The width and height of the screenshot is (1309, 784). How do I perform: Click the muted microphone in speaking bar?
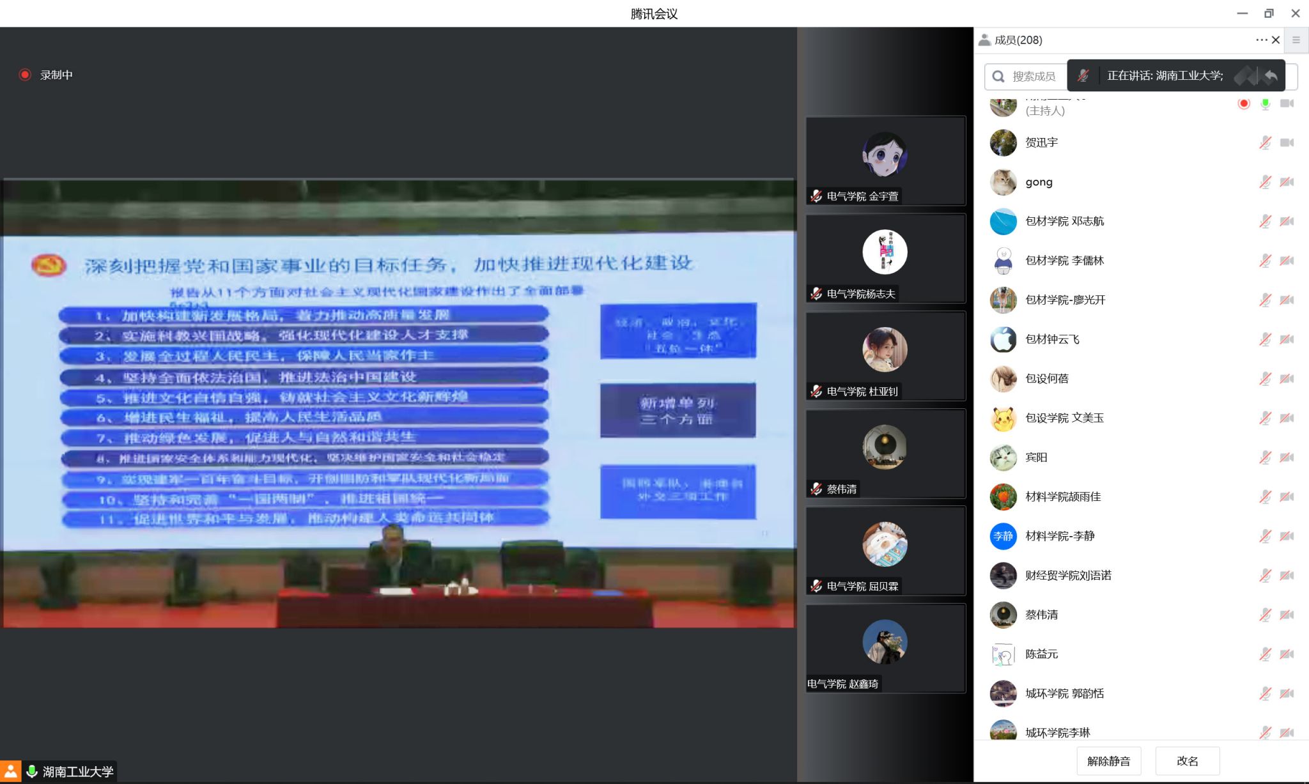pos(1083,75)
